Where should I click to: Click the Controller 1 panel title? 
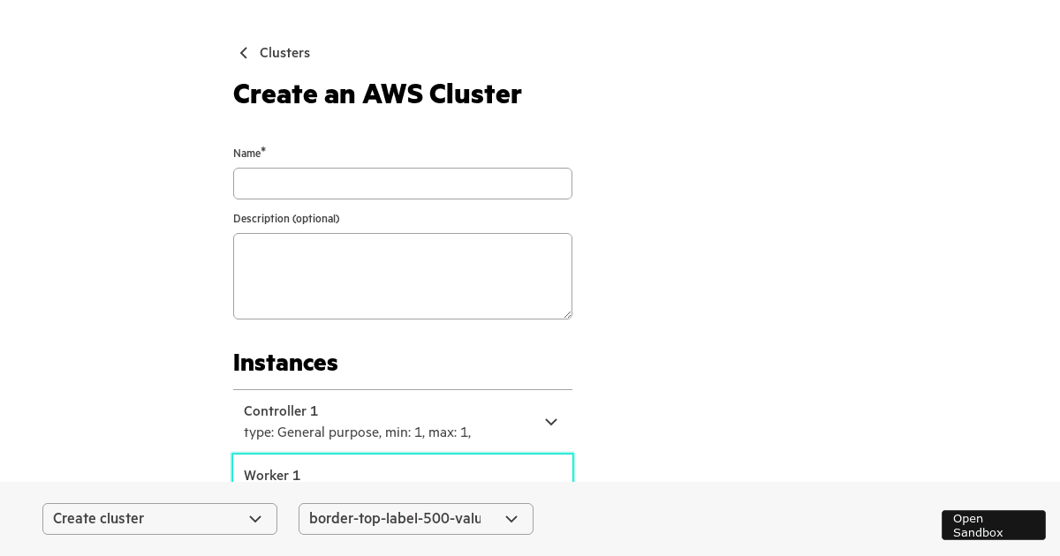(x=281, y=411)
